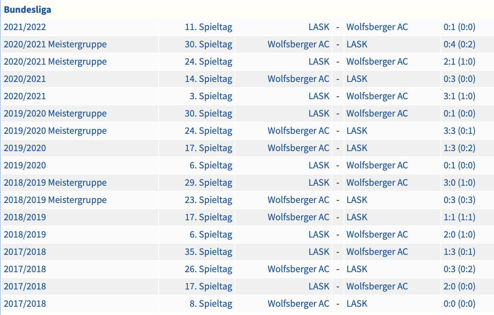494x315 pixels.
Task: Open the 1:1 (1:1) score link
Action: click(459, 217)
